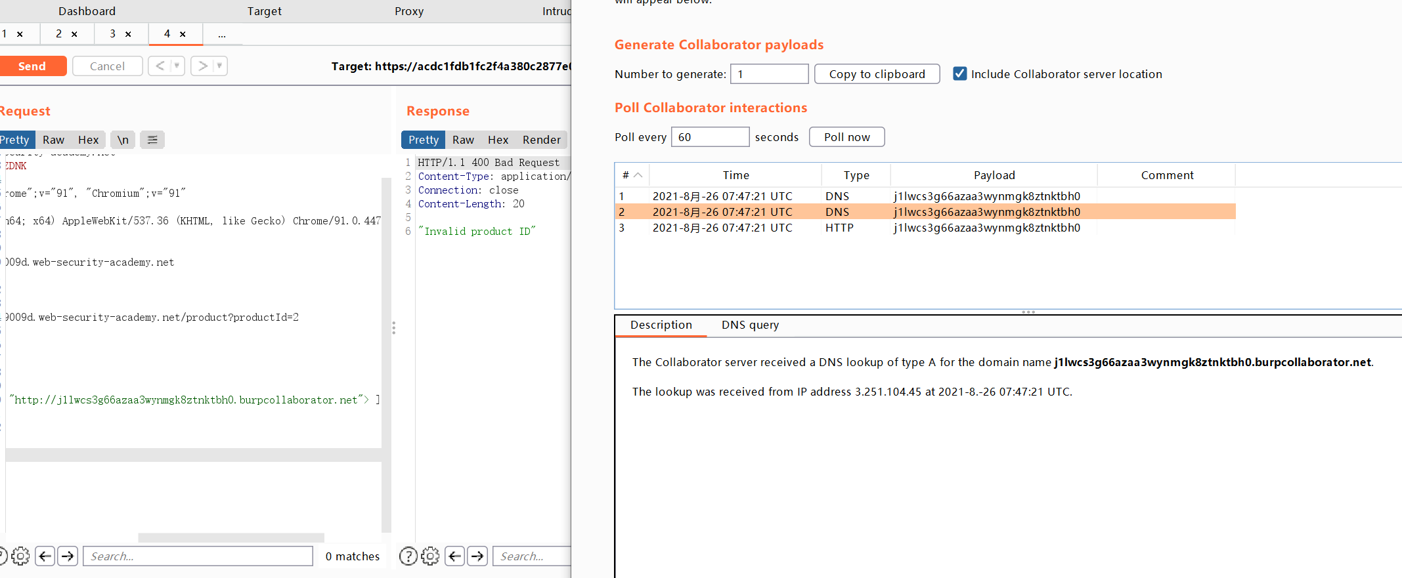Go to previous response search match
Screen dimensions: 1402x578
click(x=454, y=556)
